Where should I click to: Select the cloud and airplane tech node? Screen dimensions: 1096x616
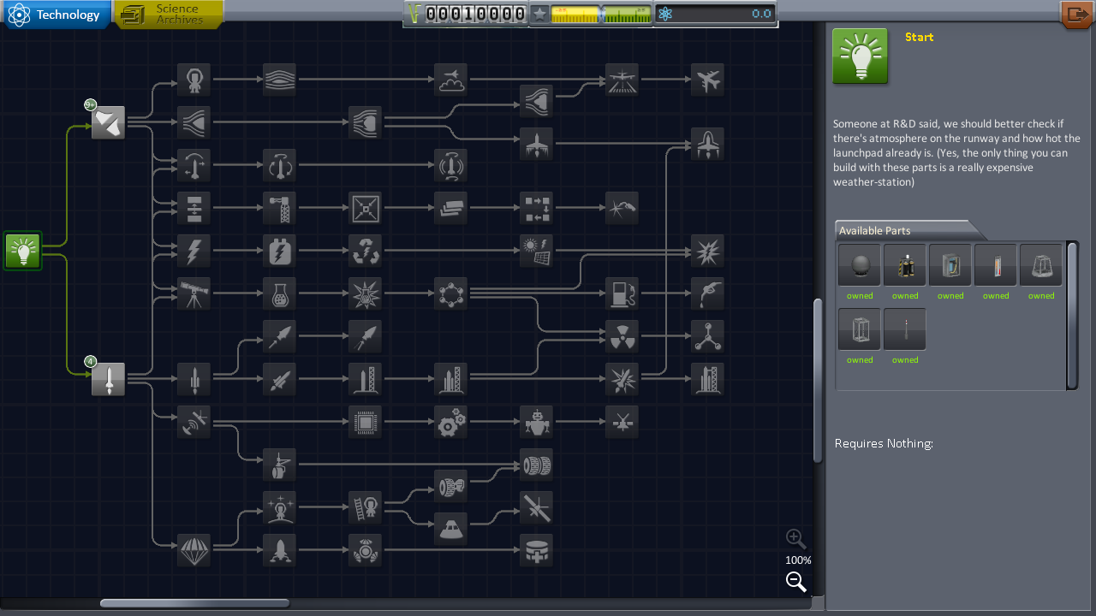click(x=450, y=80)
